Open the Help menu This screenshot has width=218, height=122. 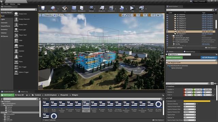click(18, 4)
